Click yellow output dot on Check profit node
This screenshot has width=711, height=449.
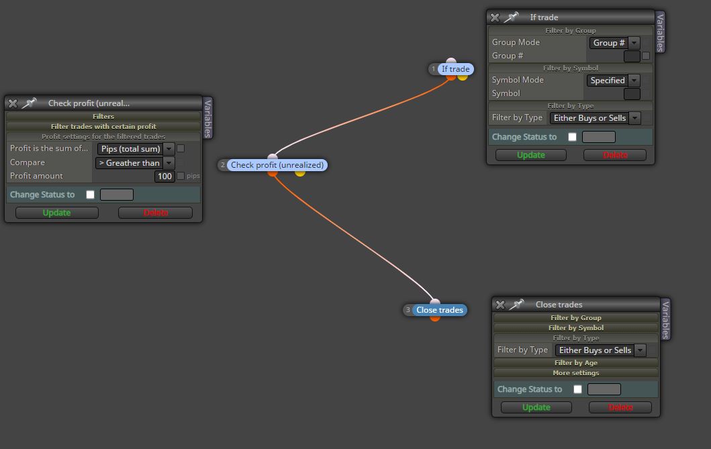pyautogui.click(x=300, y=173)
